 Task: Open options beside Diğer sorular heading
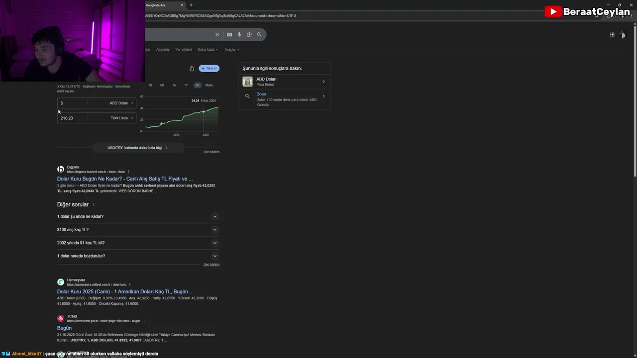94,204
